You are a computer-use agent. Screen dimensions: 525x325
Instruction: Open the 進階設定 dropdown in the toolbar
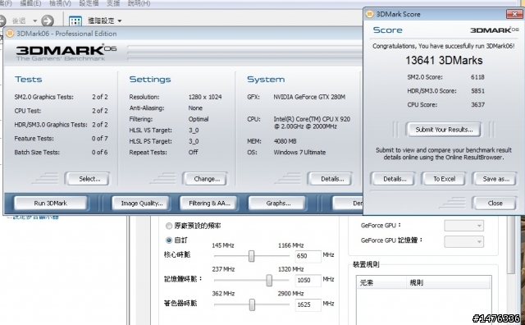pyautogui.click(x=104, y=21)
